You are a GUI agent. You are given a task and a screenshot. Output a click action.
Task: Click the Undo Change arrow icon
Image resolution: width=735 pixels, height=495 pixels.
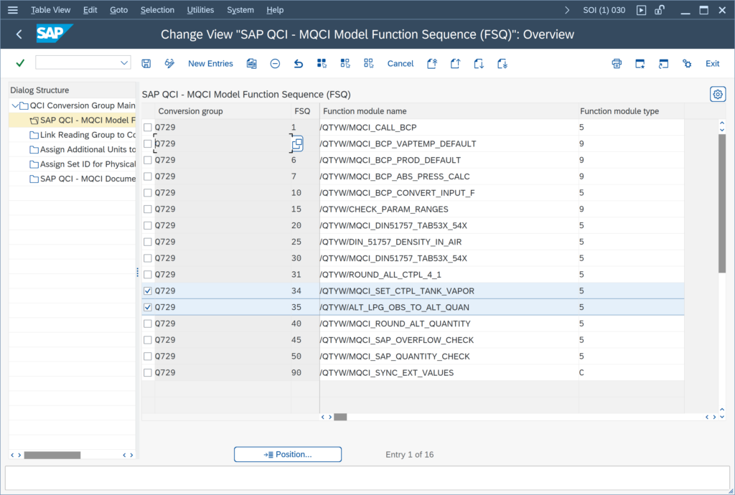pyautogui.click(x=299, y=64)
